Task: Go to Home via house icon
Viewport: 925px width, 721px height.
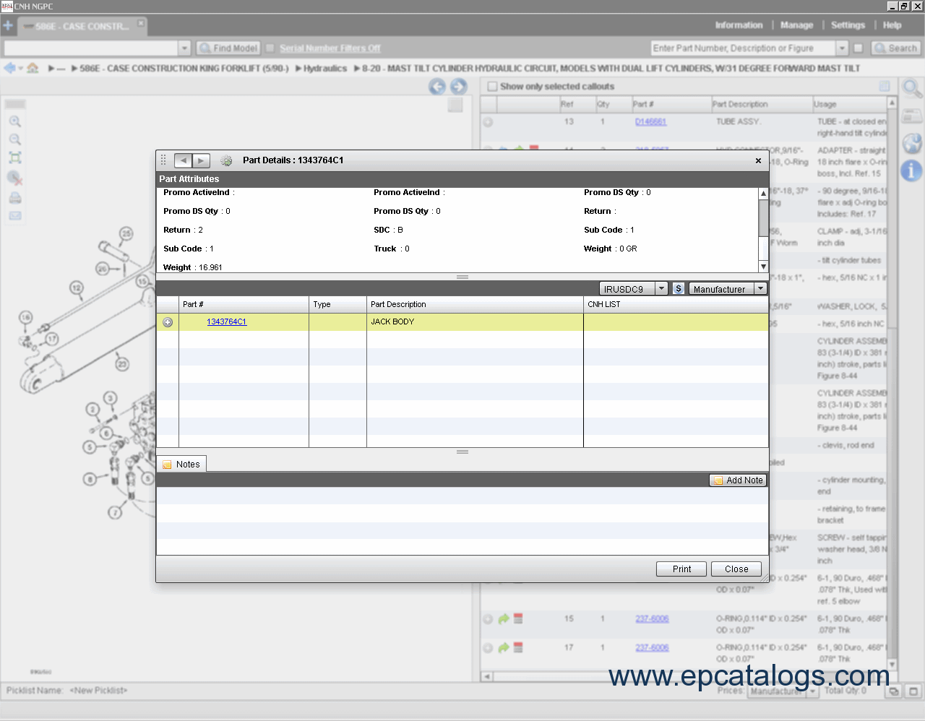Action: point(33,68)
